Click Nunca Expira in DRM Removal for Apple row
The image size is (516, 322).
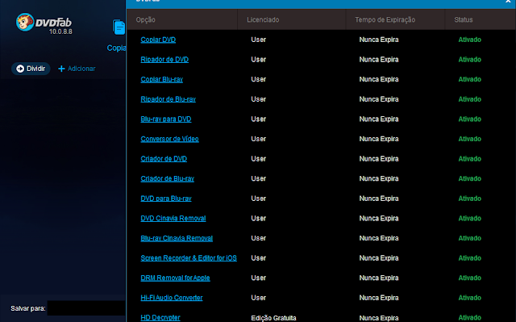[x=379, y=278]
